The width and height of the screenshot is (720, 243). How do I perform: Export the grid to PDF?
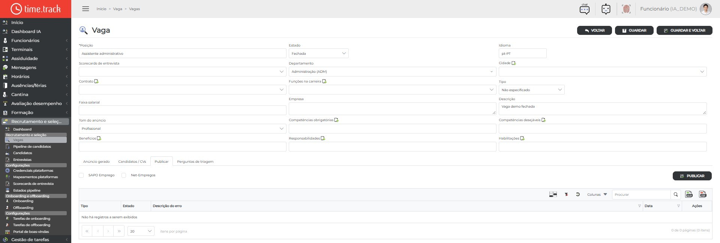click(x=703, y=194)
